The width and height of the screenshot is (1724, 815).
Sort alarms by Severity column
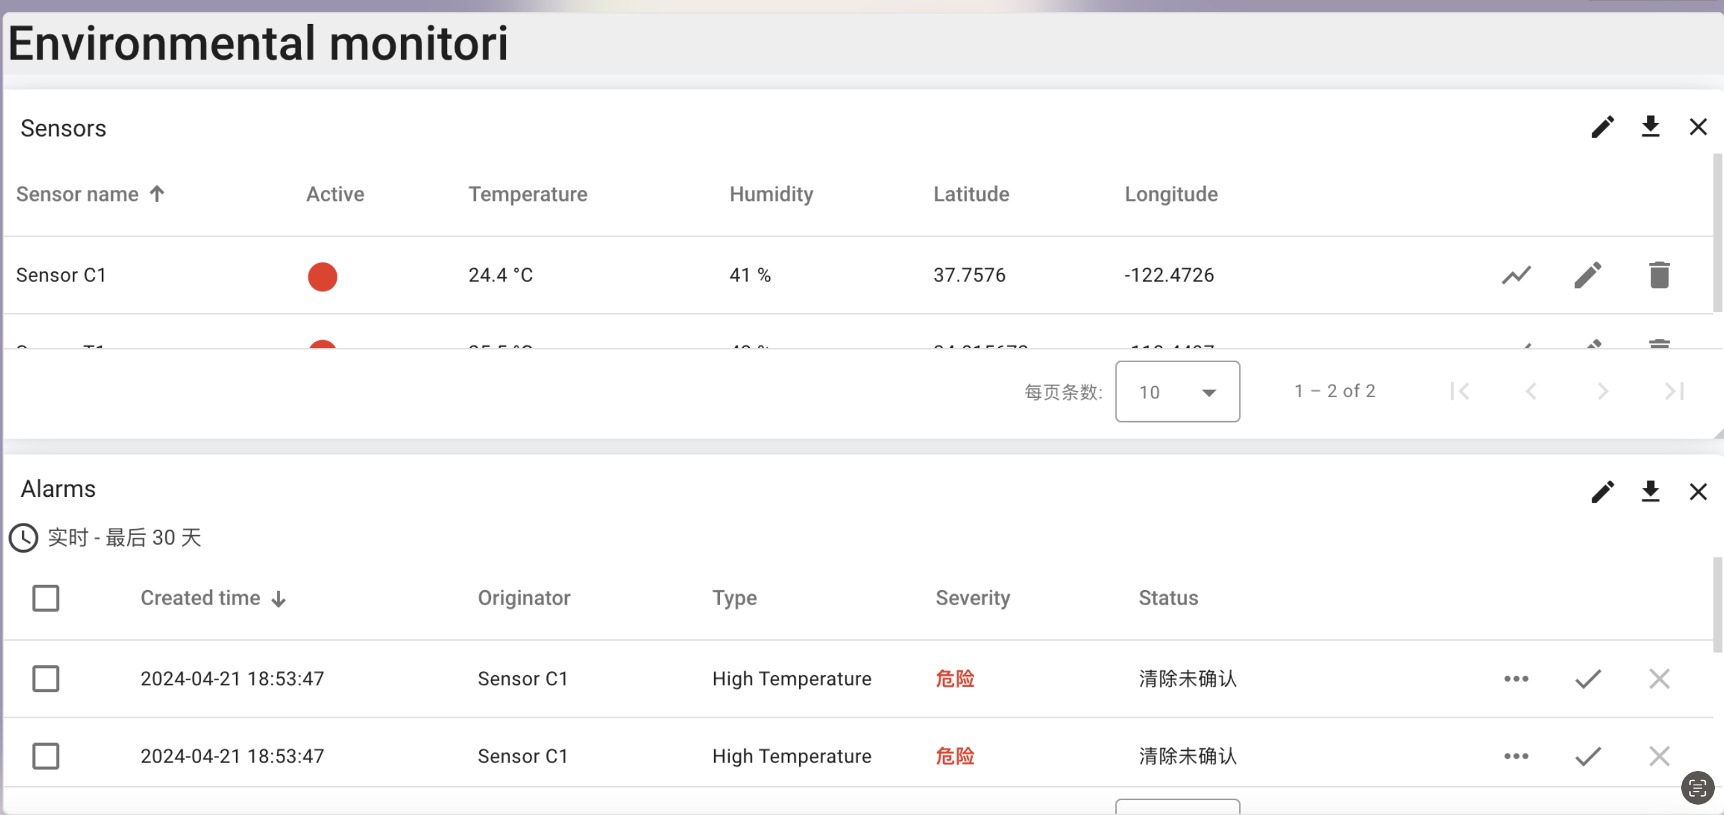point(972,599)
